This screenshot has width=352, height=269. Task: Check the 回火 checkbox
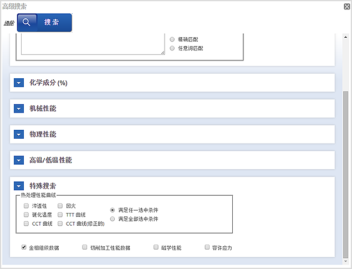(x=60, y=205)
